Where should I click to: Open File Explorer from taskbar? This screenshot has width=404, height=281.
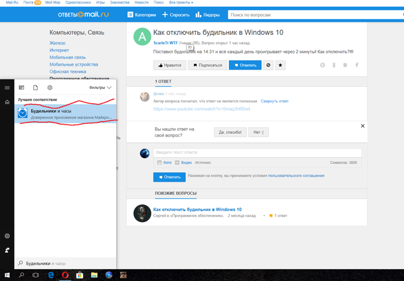pos(94,275)
